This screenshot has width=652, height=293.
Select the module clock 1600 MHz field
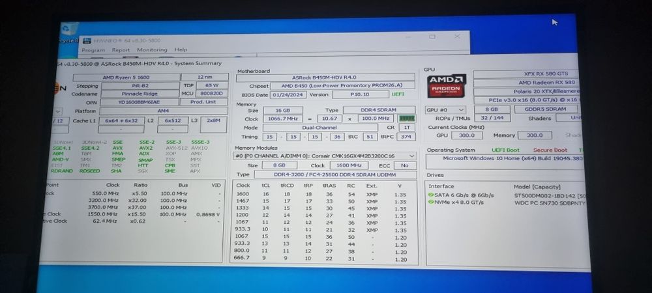349,165
